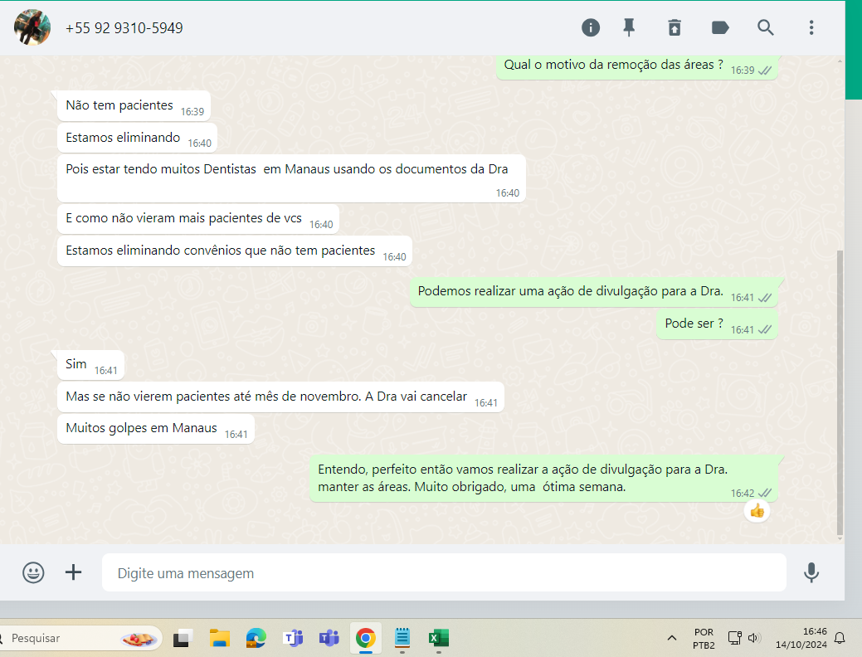Expand hidden system tray icons chevron
Screen dimensions: 862x657
click(x=672, y=638)
